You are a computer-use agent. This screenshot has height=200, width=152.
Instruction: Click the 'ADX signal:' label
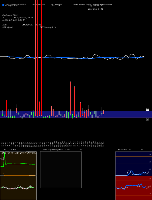8,27
